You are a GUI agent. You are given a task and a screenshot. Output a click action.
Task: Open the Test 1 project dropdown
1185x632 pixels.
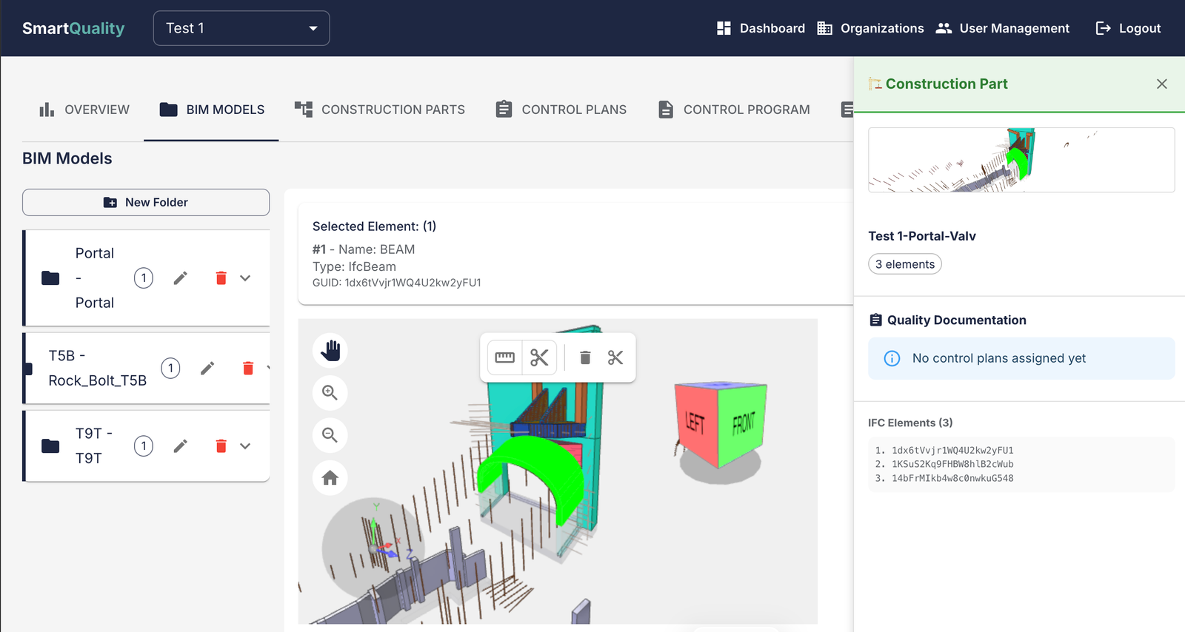tap(241, 28)
